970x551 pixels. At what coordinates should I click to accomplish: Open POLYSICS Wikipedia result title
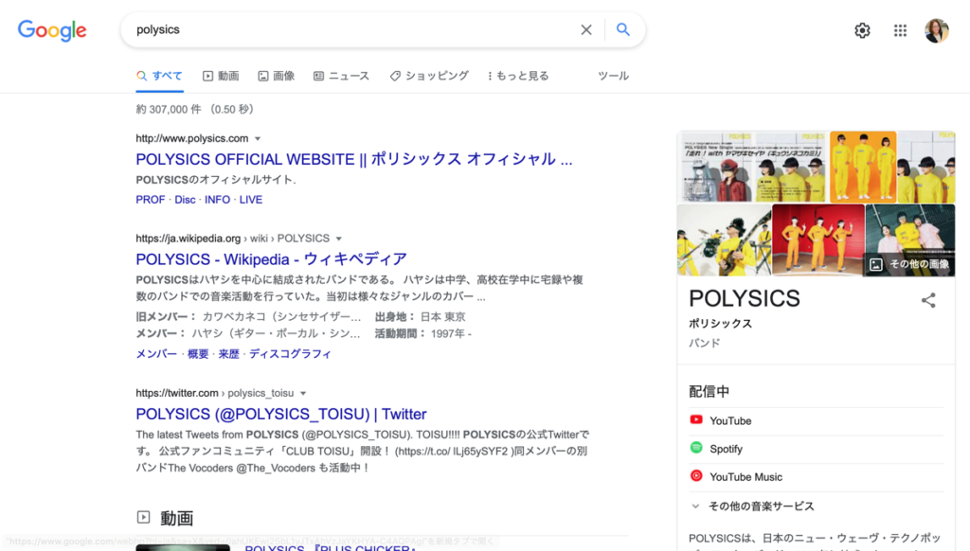click(272, 259)
